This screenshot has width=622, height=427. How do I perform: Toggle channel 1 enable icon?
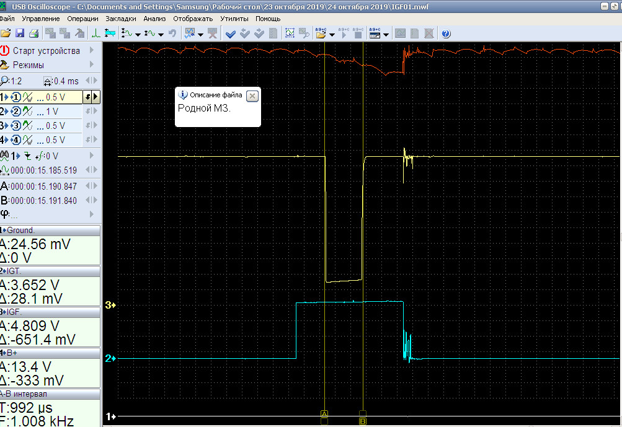pos(16,97)
